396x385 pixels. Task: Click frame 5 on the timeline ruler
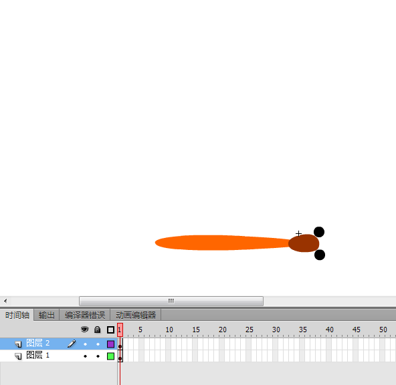click(140, 330)
